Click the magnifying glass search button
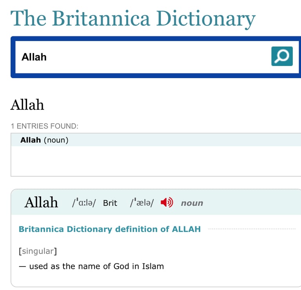The width and height of the screenshot is (301, 290). (282, 56)
